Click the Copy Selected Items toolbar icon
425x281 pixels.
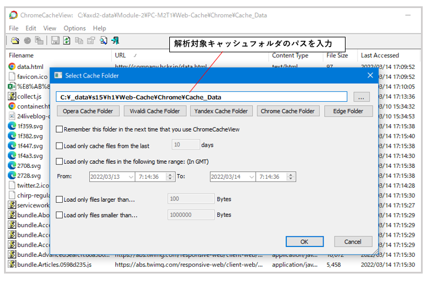79,41
